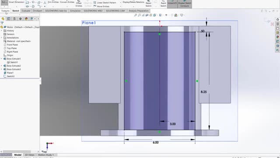
Task: Pick the Text sketch tool
Action: (45, 3)
